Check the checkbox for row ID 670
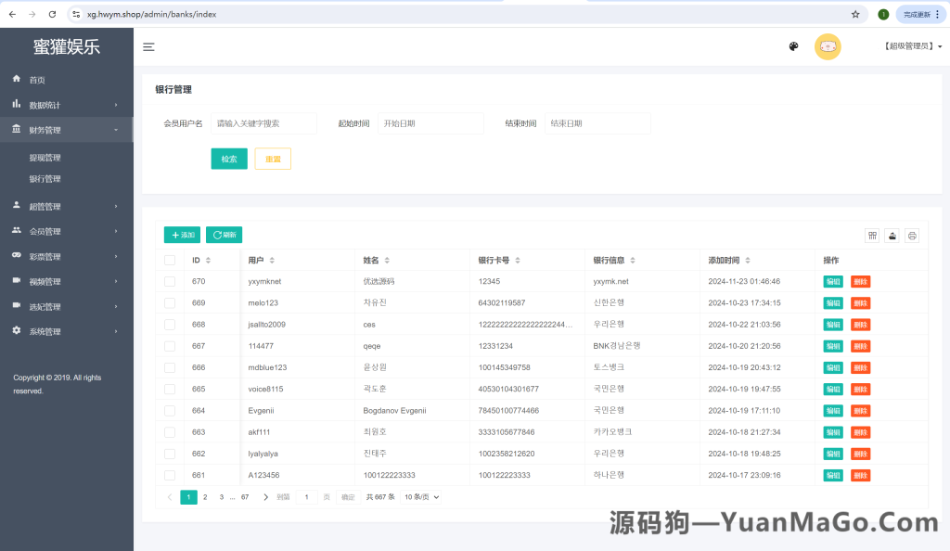Screen dimensions: 950x551 point(170,281)
